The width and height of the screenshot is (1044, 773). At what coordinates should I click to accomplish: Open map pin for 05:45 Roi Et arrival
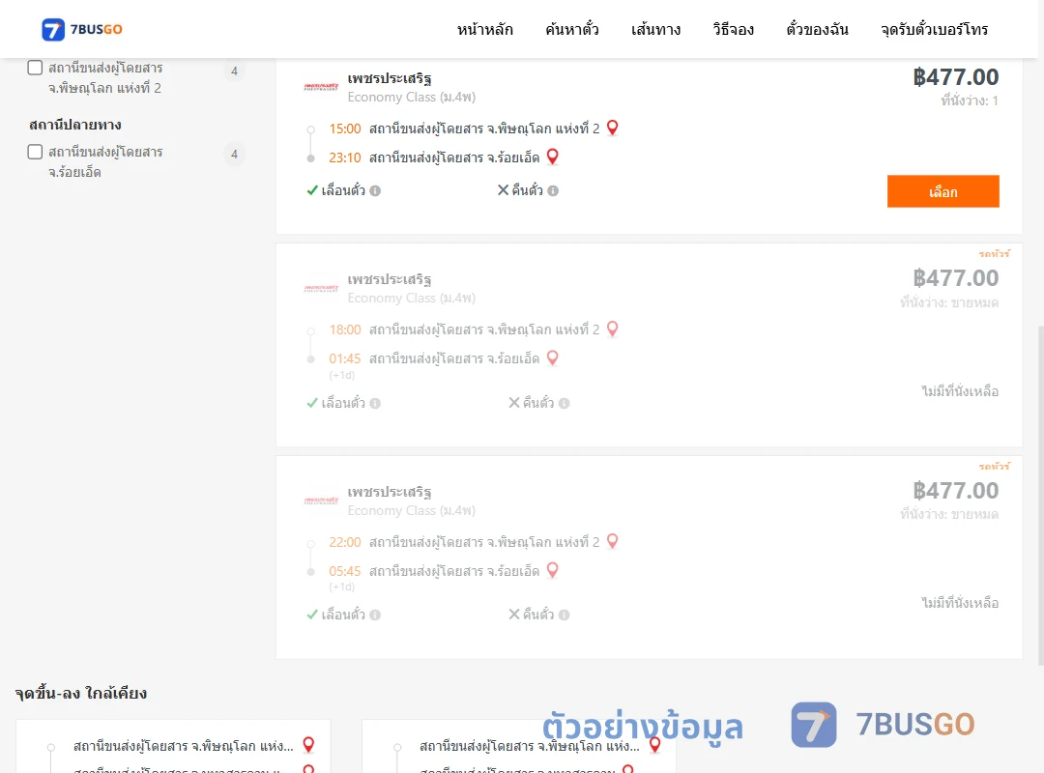(x=553, y=571)
